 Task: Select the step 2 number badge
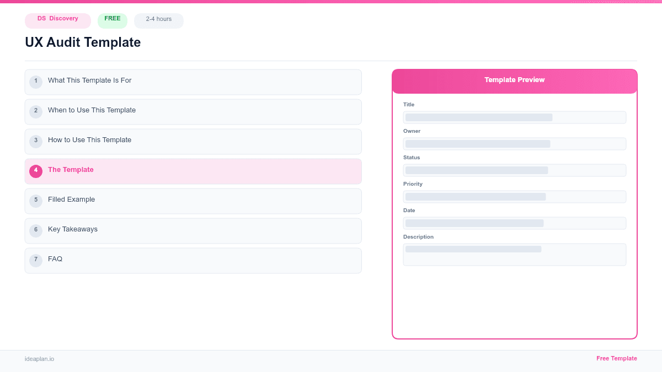(36, 111)
